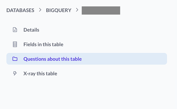
Task: Click the word Details beside the page icon
Action: (31, 30)
